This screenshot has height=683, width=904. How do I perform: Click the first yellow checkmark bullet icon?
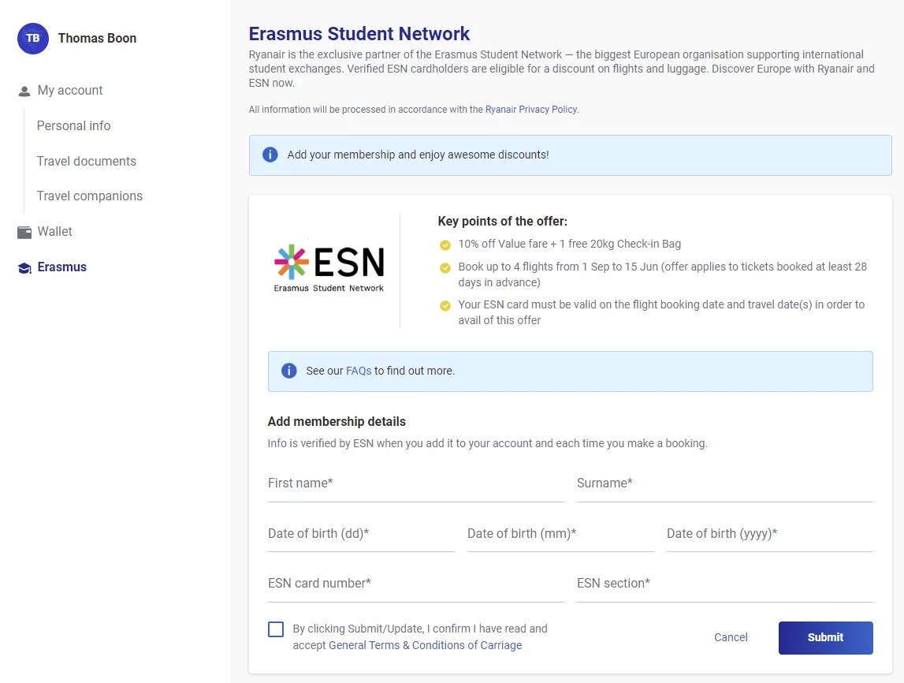(445, 244)
